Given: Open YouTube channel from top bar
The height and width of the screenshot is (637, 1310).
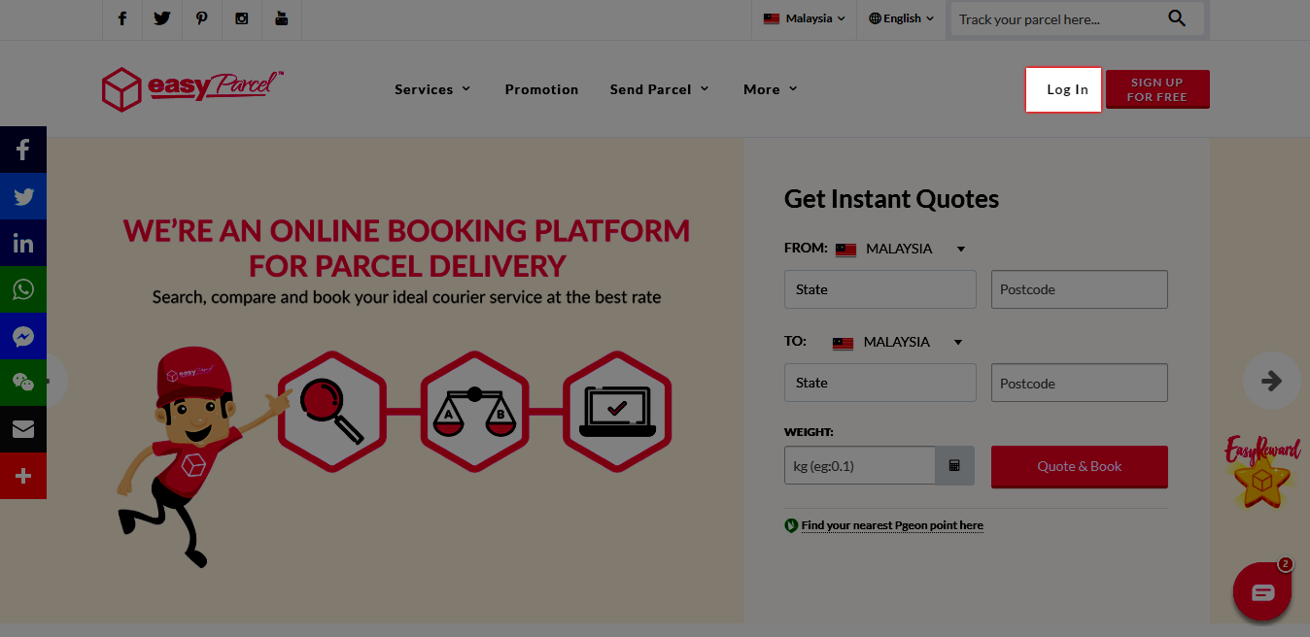Looking at the screenshot, I should (x=282, y=18).
